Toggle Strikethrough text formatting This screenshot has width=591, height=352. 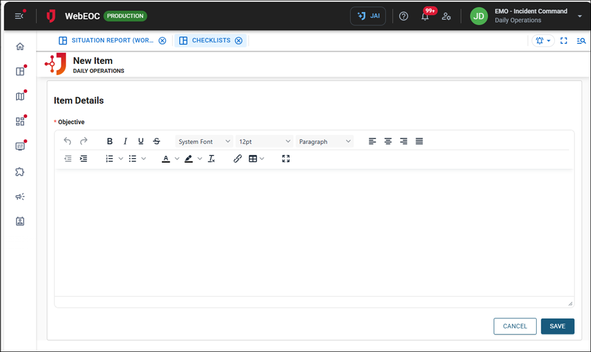click(x=156, y=141)
